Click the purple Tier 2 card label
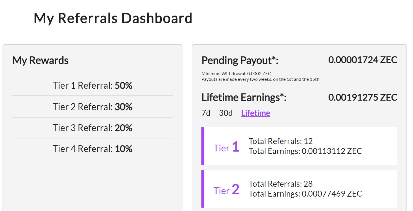 pos(226,190)
